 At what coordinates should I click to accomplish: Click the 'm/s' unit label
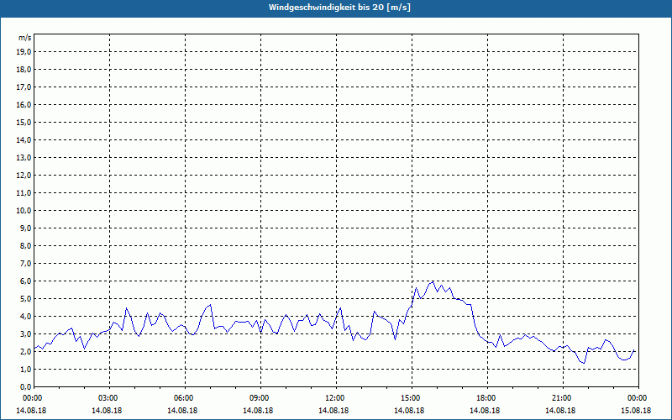[x=24, y=38]
